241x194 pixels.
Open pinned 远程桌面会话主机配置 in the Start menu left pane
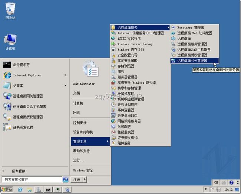pos(35,107)
